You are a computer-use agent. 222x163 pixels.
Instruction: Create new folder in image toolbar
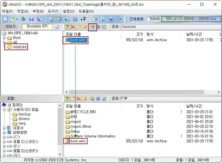(78, 27)
